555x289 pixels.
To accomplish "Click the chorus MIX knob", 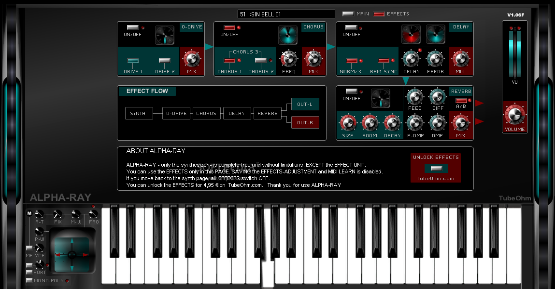I will pyautogui.click(x=313, y=59).
